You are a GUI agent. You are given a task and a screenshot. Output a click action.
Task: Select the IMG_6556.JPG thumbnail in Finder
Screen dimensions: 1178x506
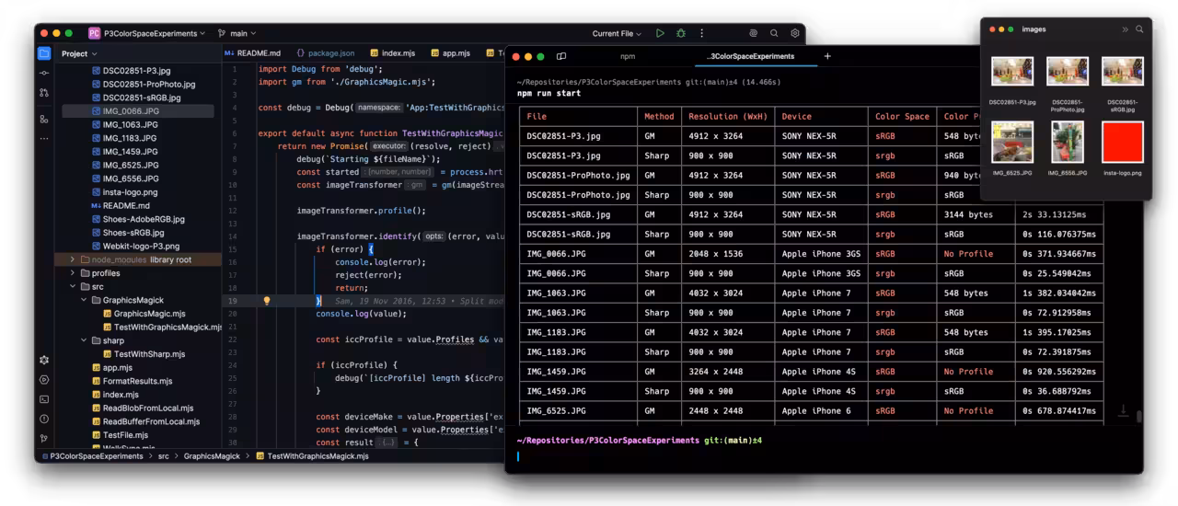point(1068,143)
